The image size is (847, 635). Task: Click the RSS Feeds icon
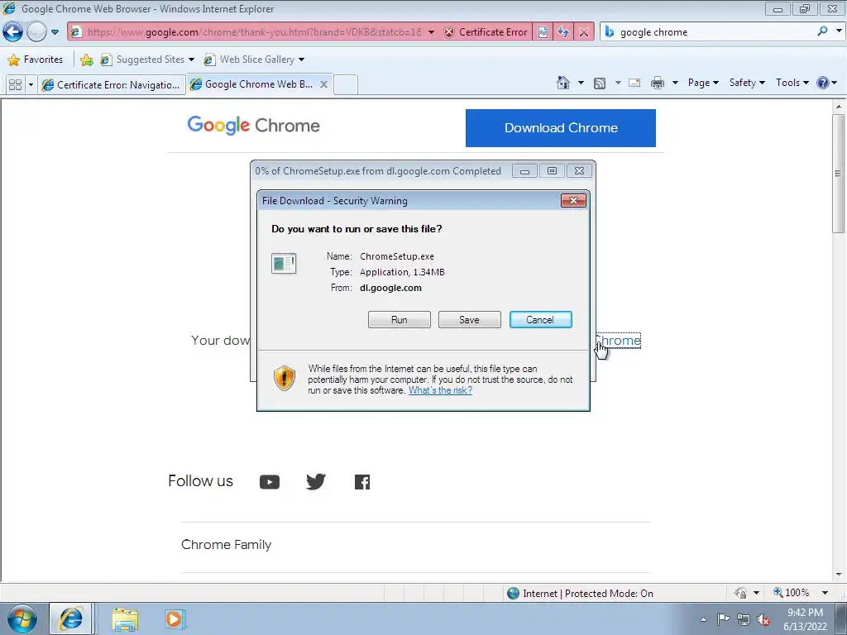(600, 84)
